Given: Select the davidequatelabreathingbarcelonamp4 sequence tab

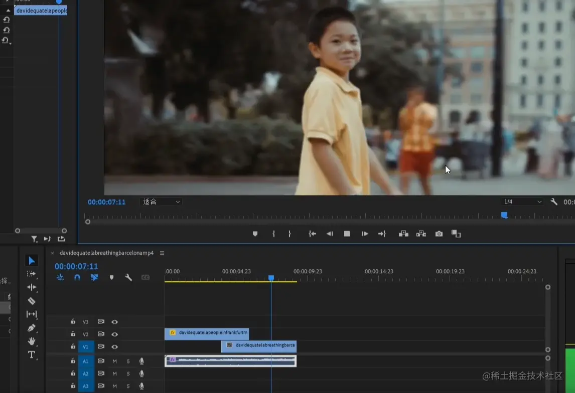Looking at the screenshot, I should point(106,253).
